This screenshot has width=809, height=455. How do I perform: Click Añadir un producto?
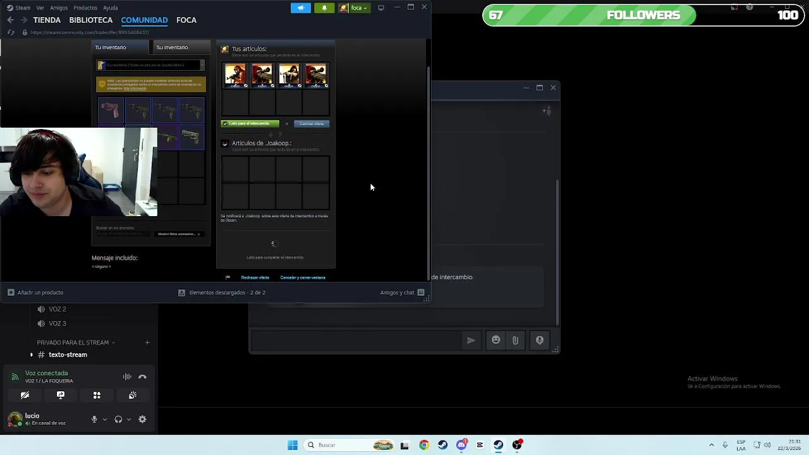coord(35,293)
